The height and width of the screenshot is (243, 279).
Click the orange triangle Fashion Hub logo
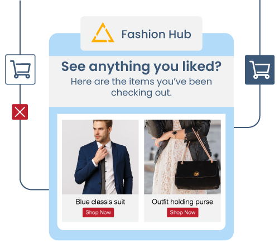(x=103, y=33)
